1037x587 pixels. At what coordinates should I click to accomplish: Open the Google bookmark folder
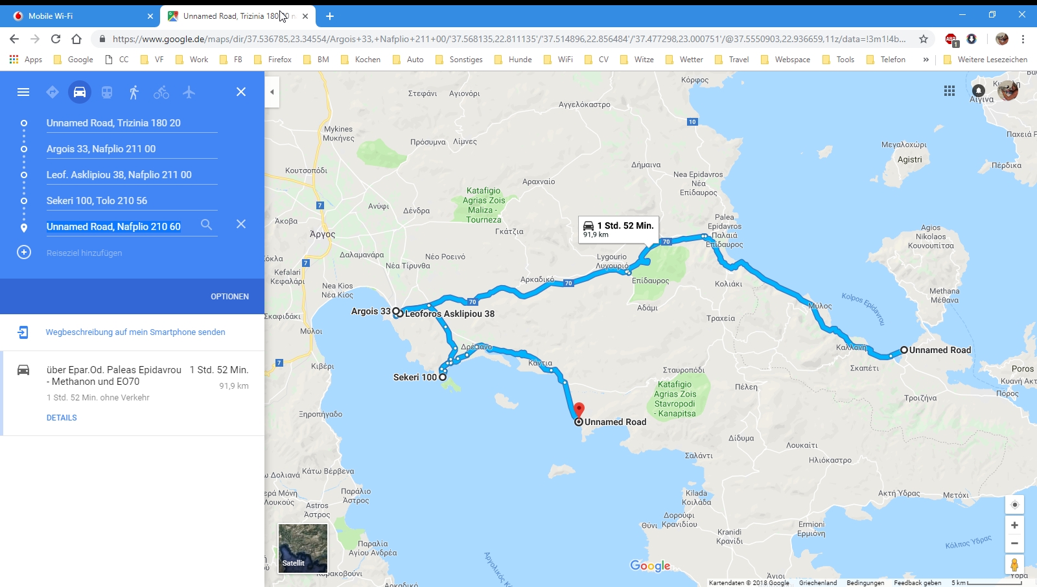(73, 60)
